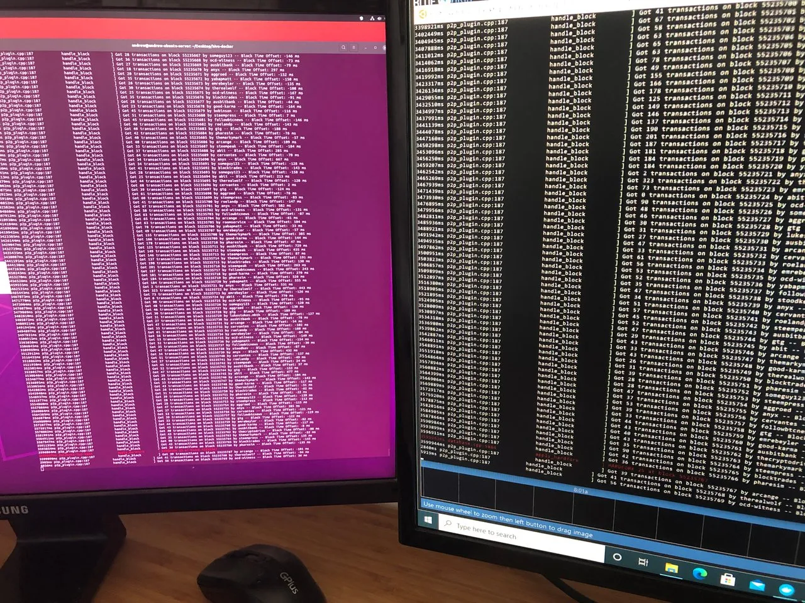Open the Mail app on the taskbar
805x603 pixels.
(x=757, y=585)
